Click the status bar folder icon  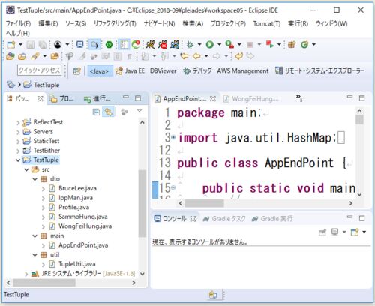coord(213,295)
